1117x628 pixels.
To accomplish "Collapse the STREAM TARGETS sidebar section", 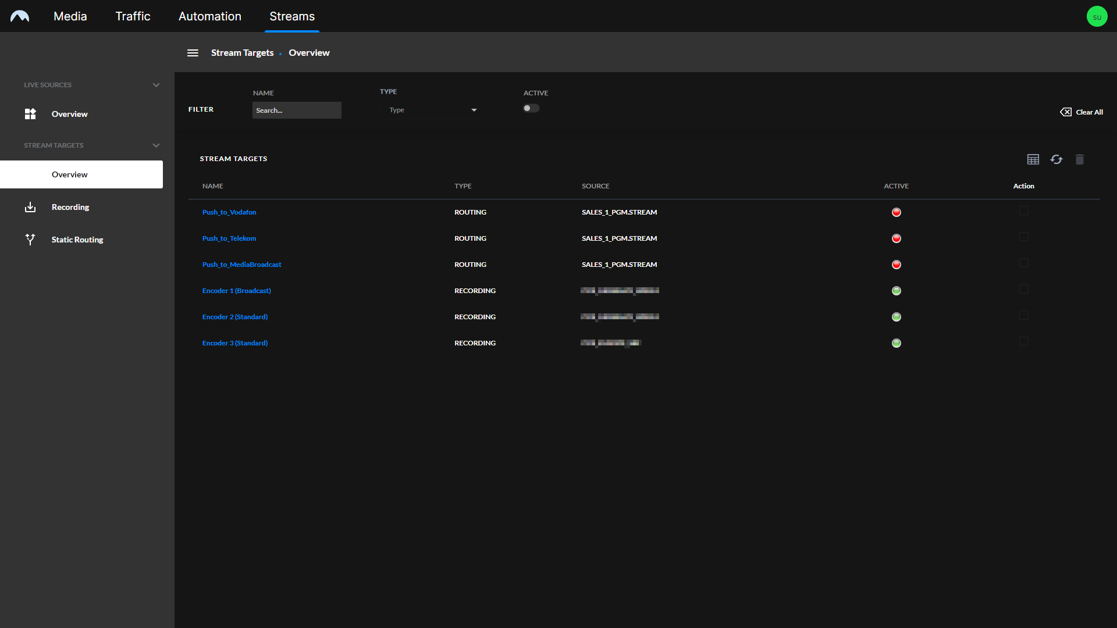I will coord(156,145).
